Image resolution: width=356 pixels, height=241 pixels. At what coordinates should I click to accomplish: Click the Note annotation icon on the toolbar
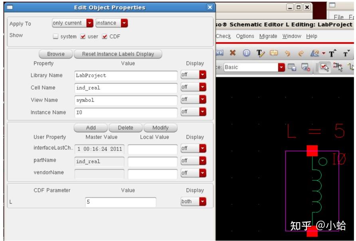click(x=273, y=53)
